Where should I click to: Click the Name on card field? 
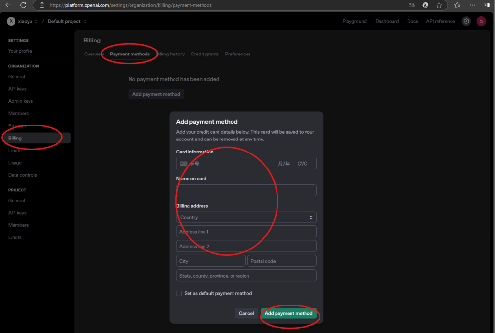246,190
